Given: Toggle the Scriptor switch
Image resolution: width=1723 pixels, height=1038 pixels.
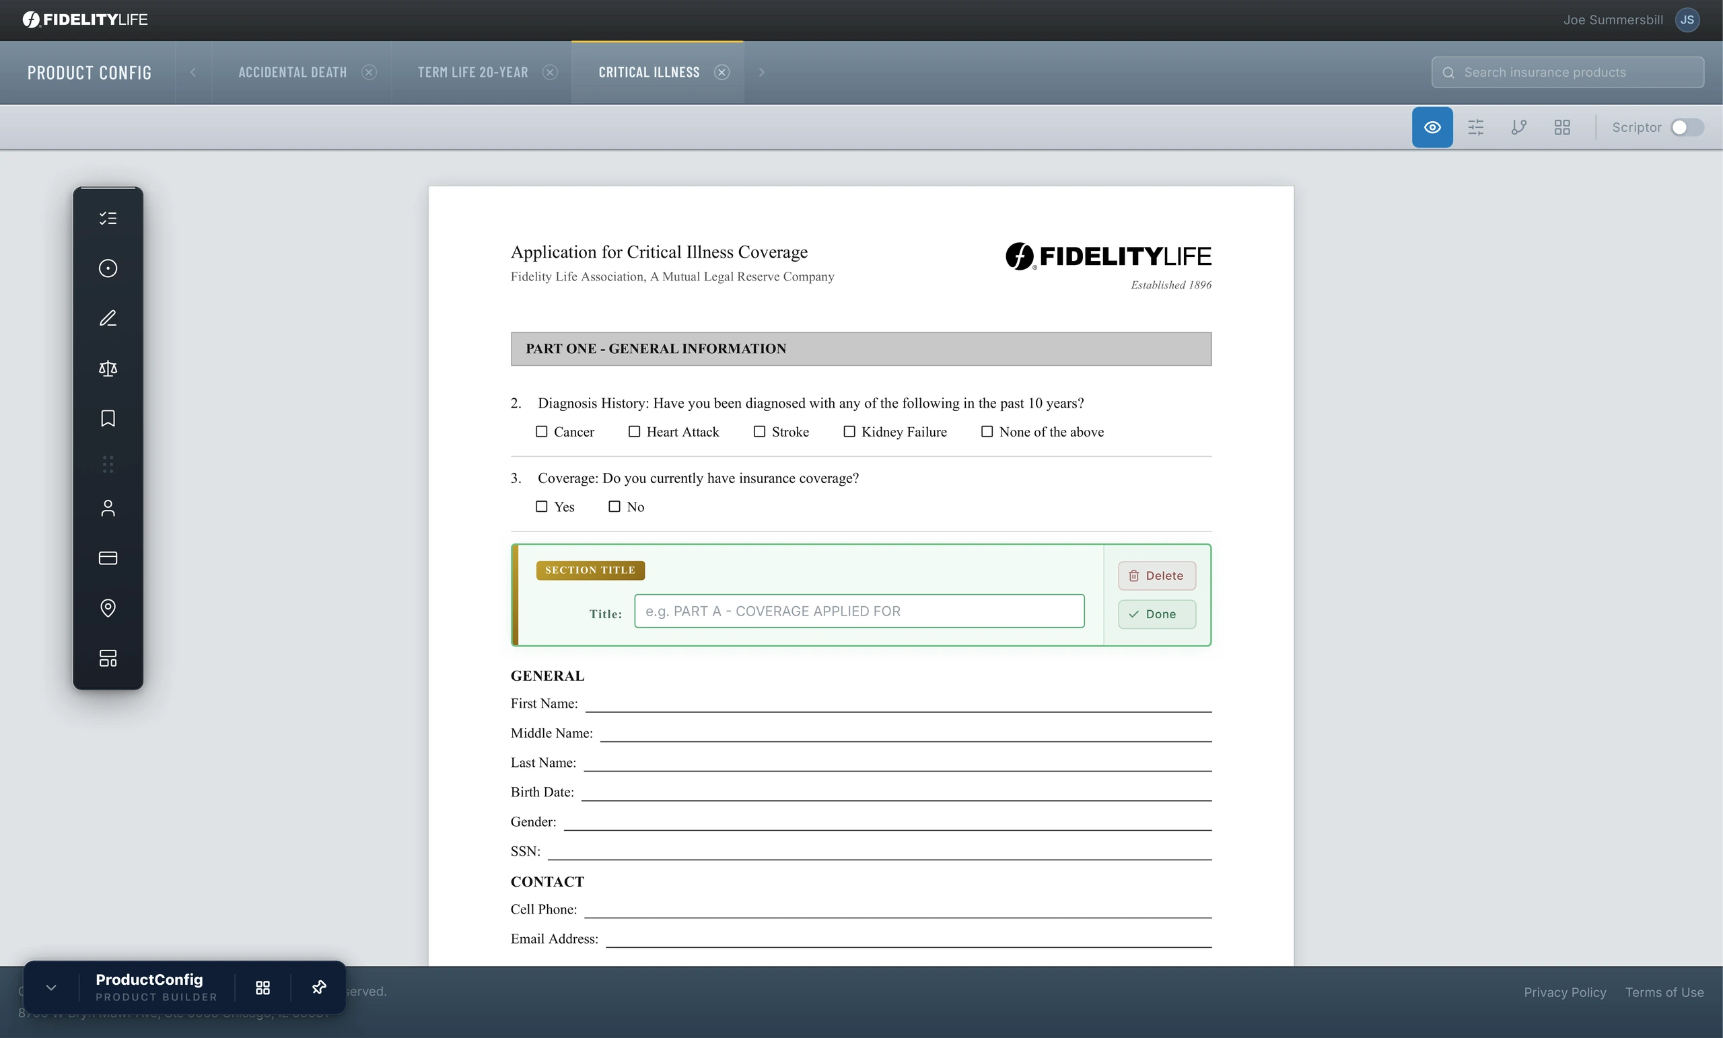Looking at the screenshot, I should (x=1687, y=127).
